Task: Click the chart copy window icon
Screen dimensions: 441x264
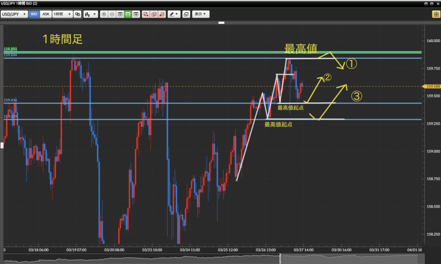Action: [186, 14]
